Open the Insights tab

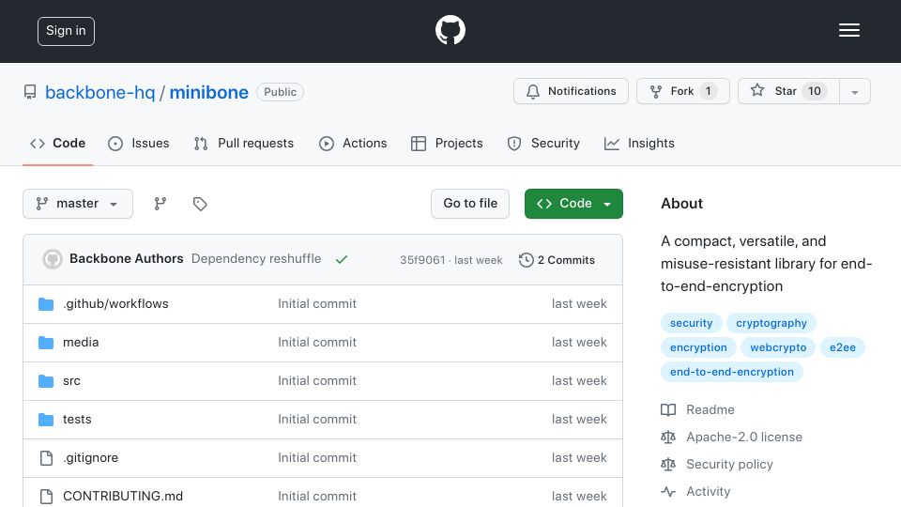(x=639, y=143)
